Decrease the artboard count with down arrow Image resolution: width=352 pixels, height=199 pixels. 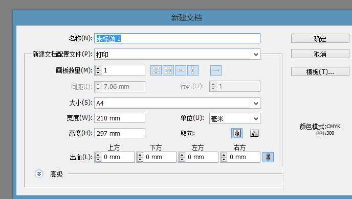98,73
